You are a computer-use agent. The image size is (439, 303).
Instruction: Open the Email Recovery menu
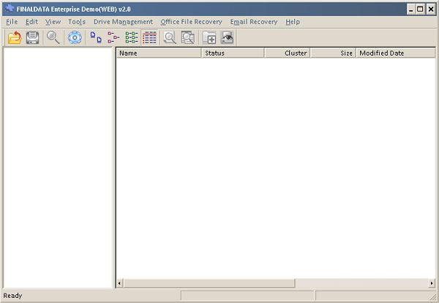tap(254, 22)
